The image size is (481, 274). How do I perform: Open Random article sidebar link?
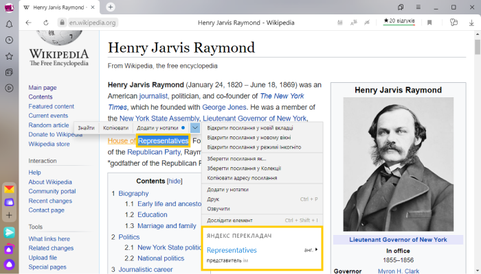(x=49, y=125)
